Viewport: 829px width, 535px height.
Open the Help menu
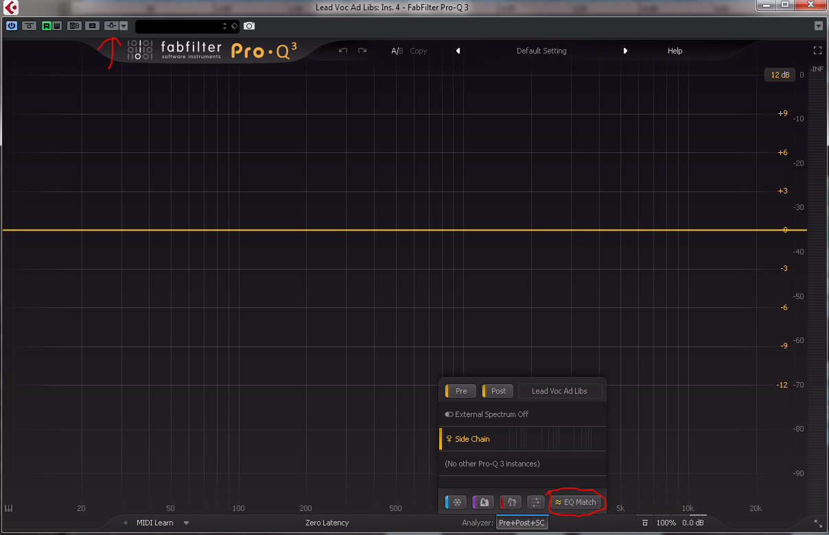[675, 51]
